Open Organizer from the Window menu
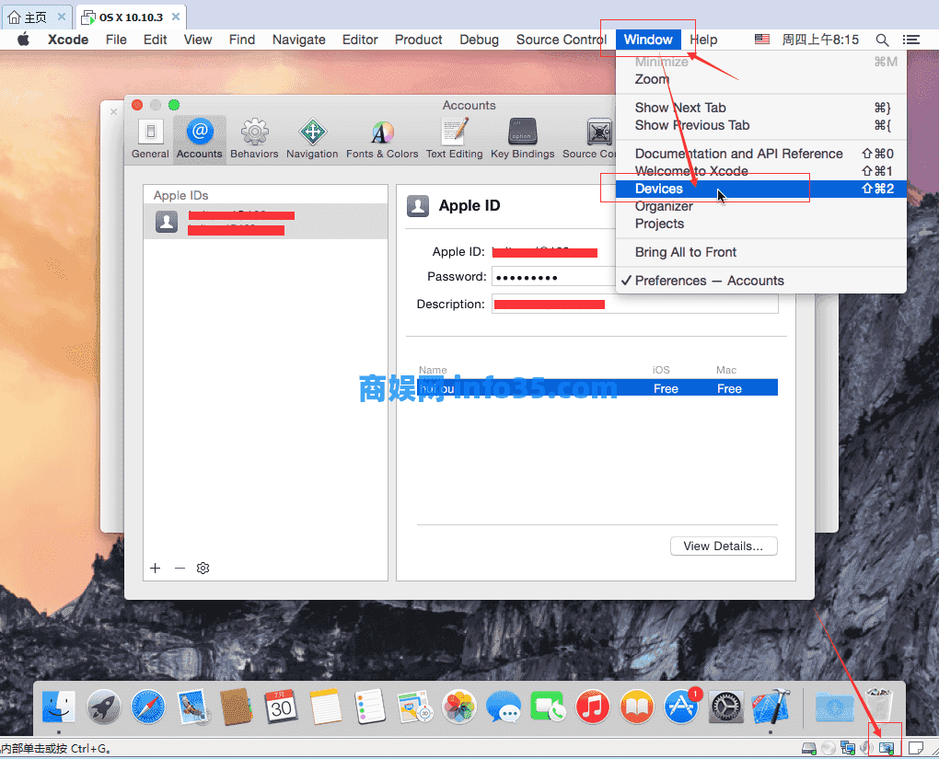Viewport: 939px width, 759px height. point(761,206)
